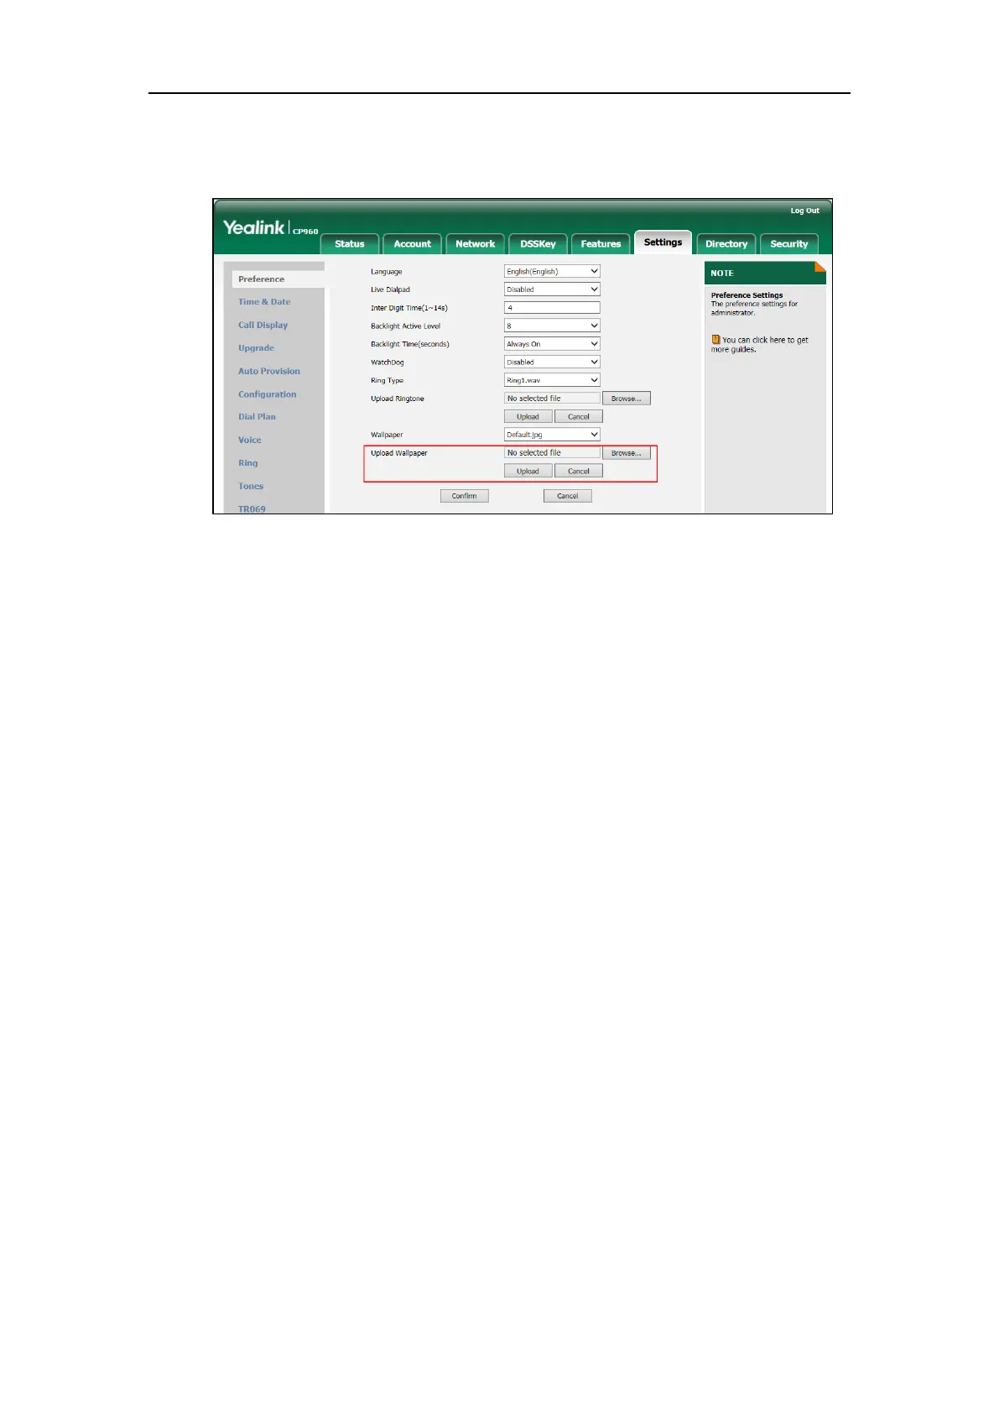The width and height of the screenshot is (999, 1413).
Task: Browse for a ringtone file
Action: (626, 399)
